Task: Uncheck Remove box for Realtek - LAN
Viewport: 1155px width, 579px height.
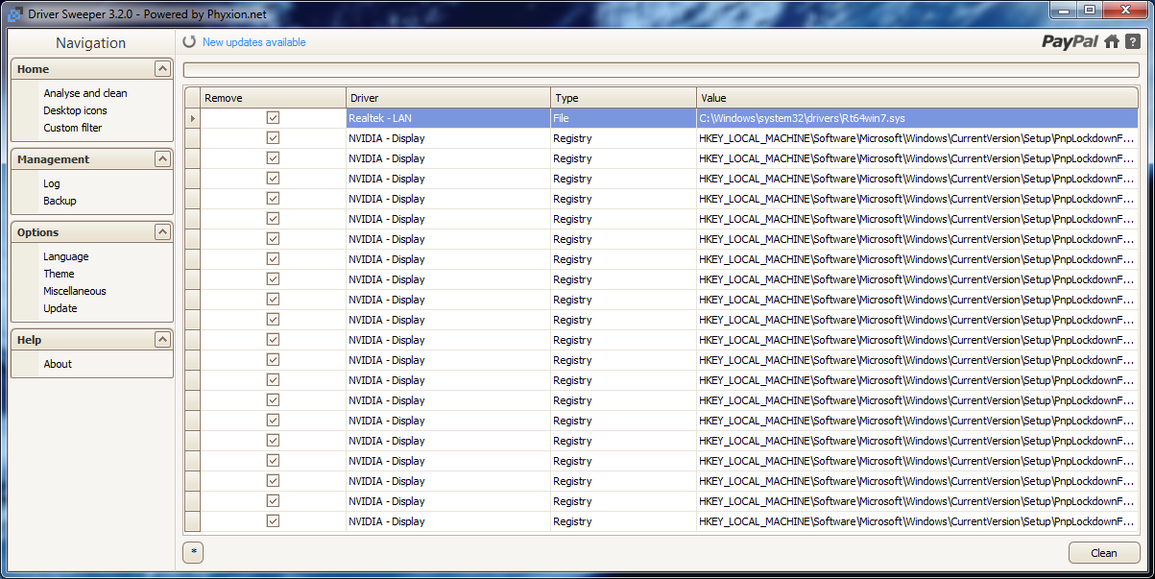Action: point(273,117)
